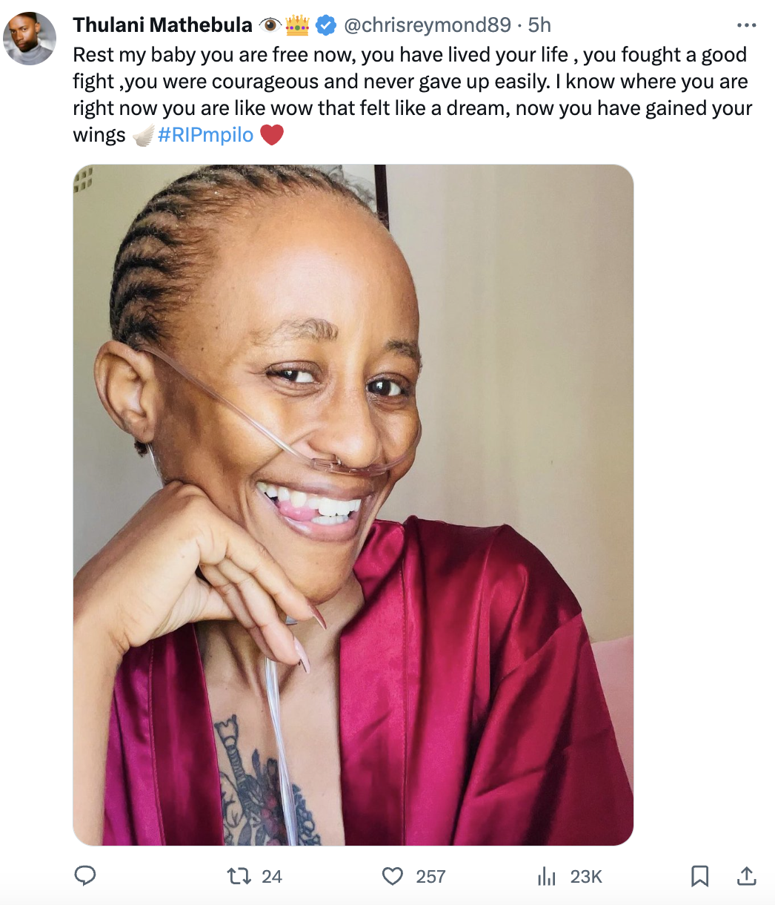Click the 23K views count
775x905 pixels.
(x=586, y=877)
